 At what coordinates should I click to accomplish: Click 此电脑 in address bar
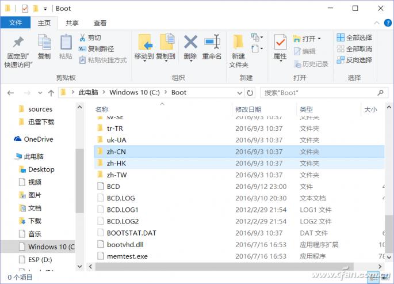pos(88,93)
